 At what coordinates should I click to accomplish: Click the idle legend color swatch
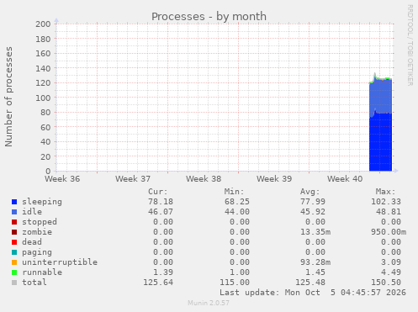tap(14, 212)
